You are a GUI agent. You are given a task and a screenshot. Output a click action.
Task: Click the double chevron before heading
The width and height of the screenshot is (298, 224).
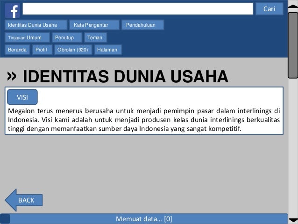[12, 76]
